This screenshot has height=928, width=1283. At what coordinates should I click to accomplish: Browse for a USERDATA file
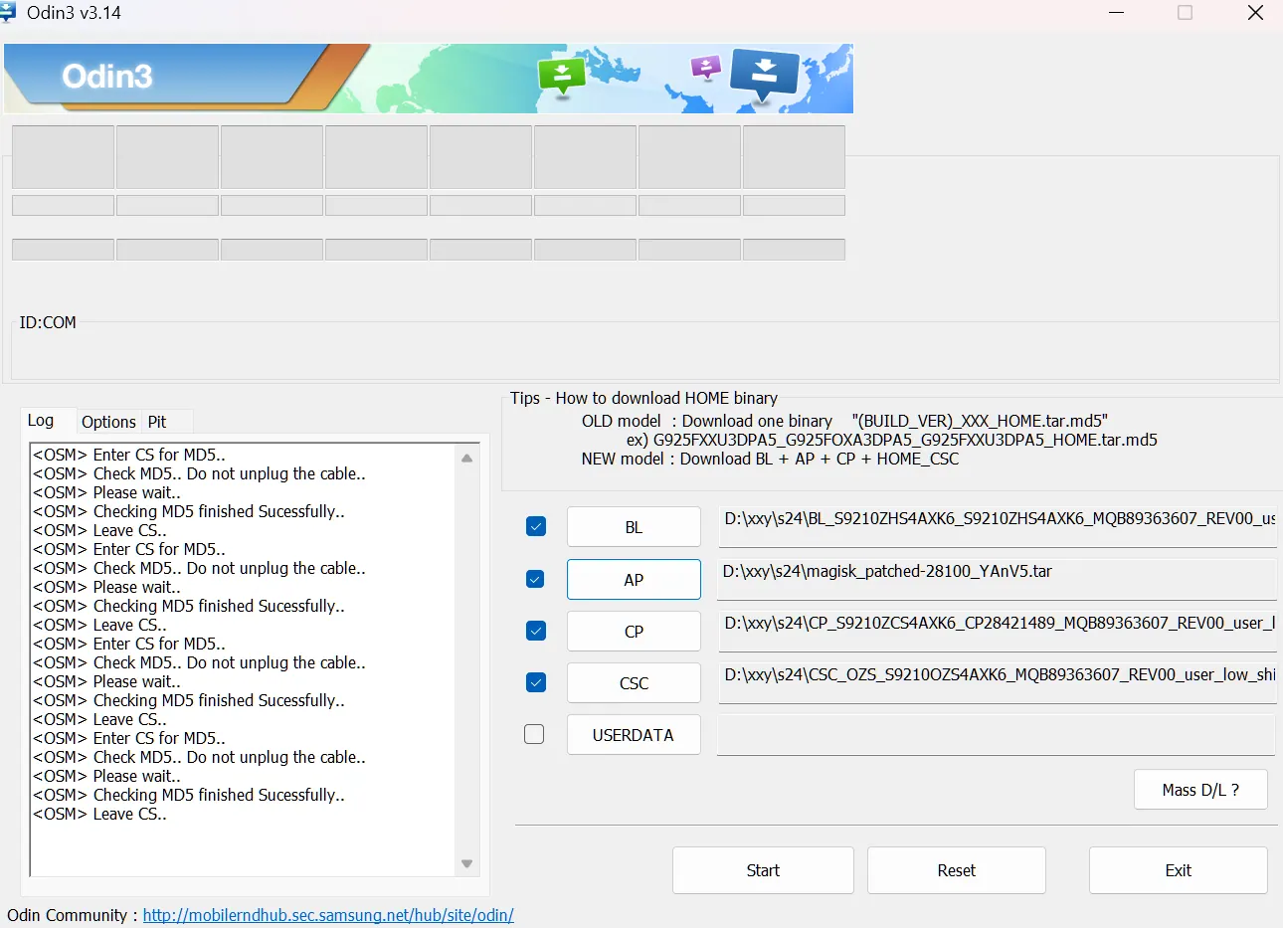pyautogui.click(x=634, y=735)
